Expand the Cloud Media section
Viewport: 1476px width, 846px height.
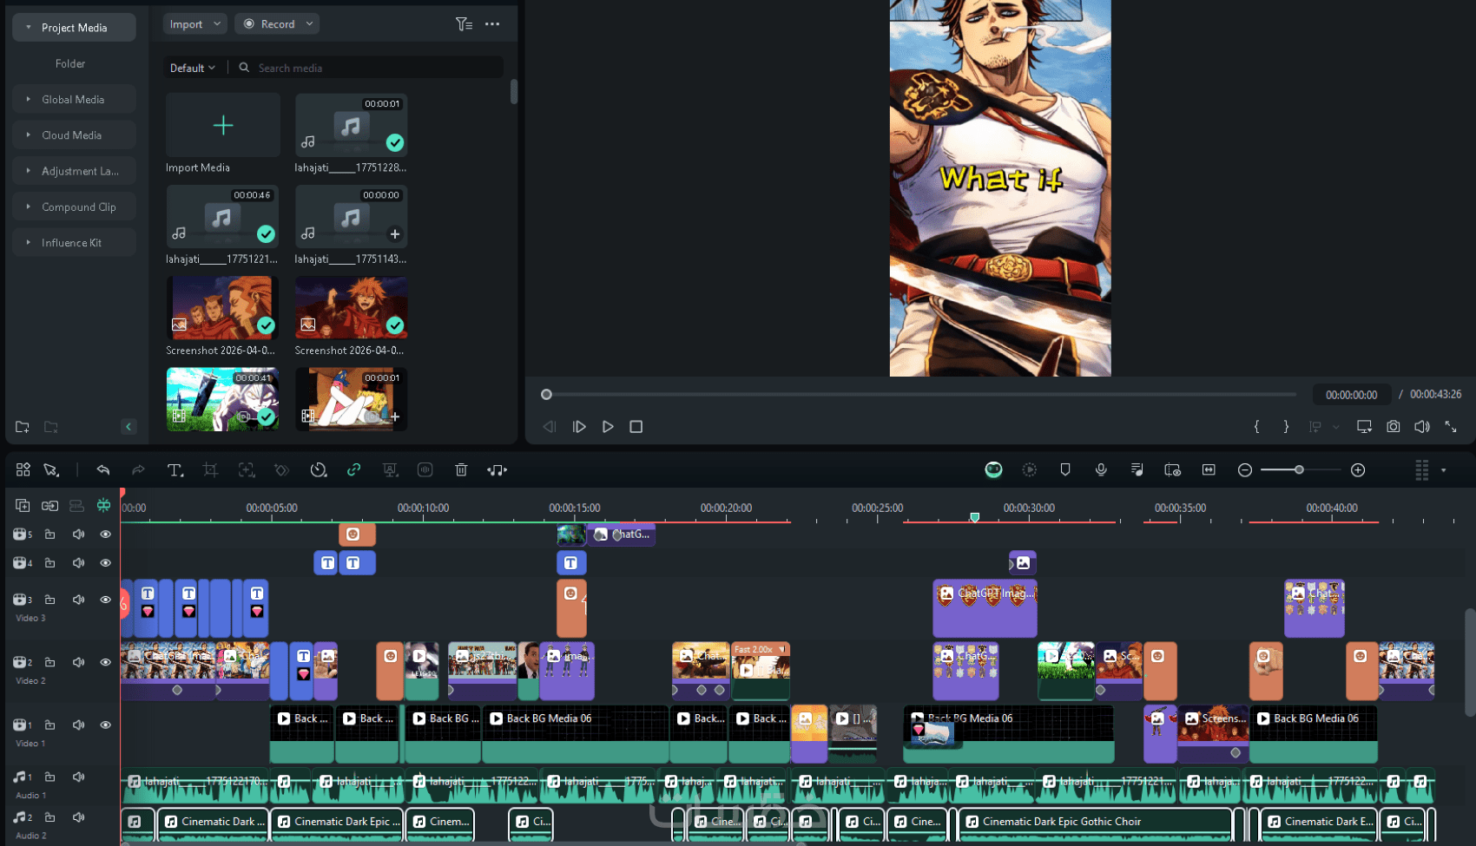coord(29,135)
